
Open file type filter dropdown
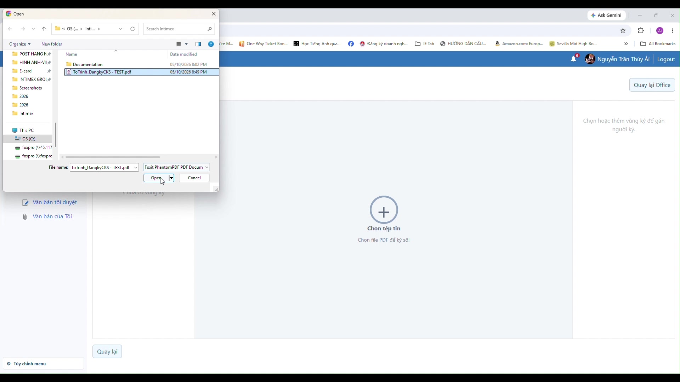pos(176,167)
